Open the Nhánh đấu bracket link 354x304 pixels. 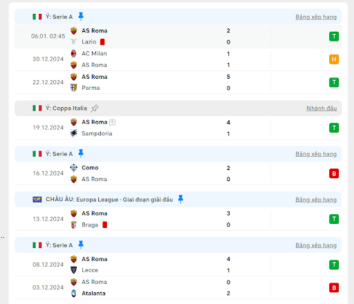pyautogui.click(x=322, y=108)
